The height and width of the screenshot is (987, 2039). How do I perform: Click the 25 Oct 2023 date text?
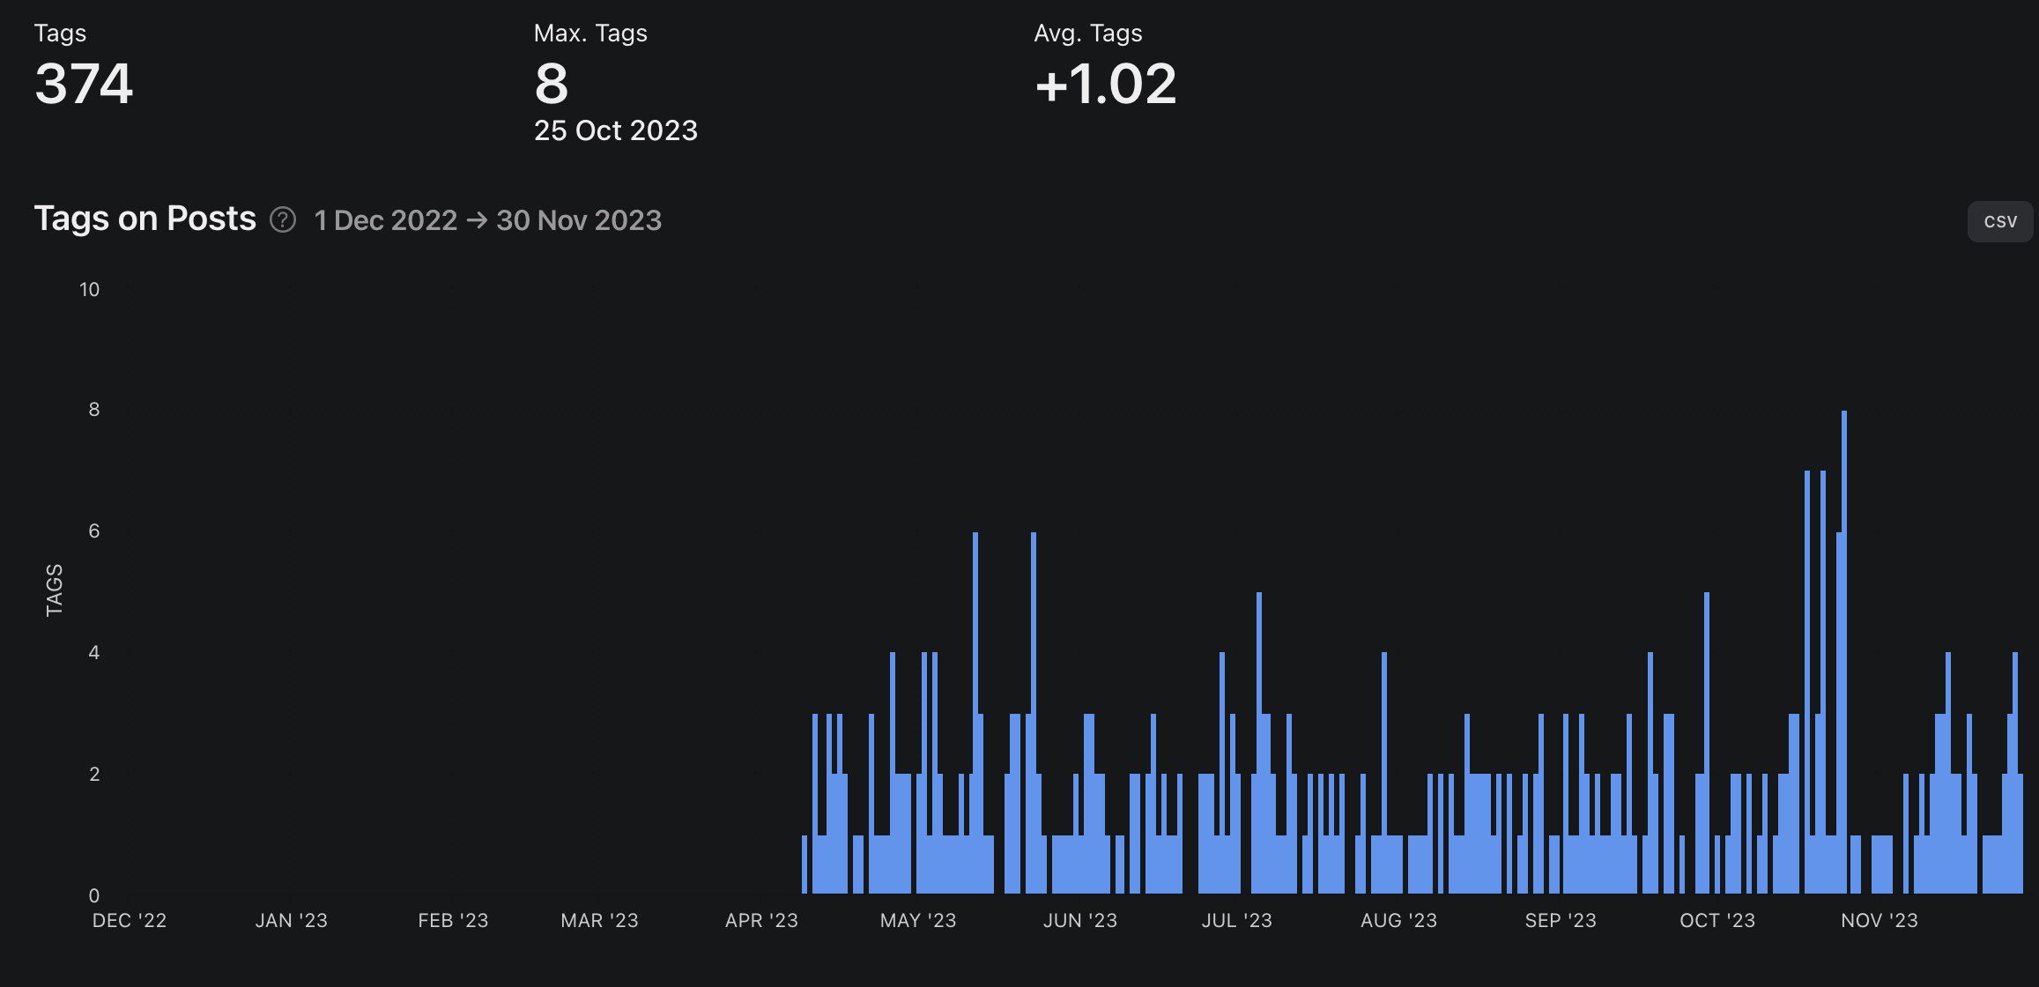pos(615,130)
